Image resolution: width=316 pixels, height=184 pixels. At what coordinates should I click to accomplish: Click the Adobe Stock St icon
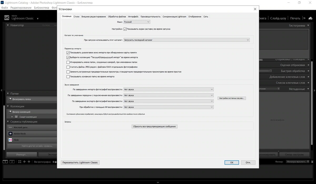click(10, 134)
